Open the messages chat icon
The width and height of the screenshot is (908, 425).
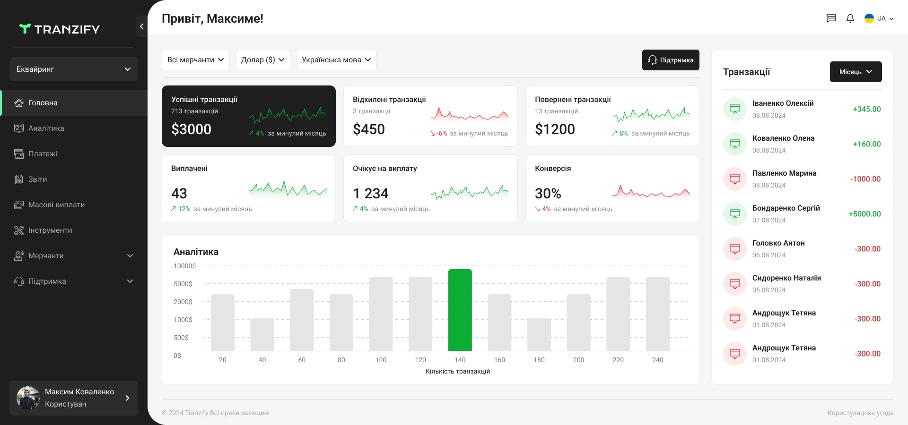coord(831,18)
